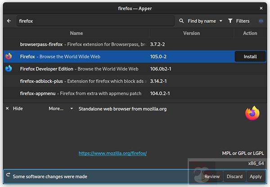The width and height of the screenshot is (270, 187).
Task: Click the Firefox icon in the package list
Action: pyautogui.click(x=9, y=57)
